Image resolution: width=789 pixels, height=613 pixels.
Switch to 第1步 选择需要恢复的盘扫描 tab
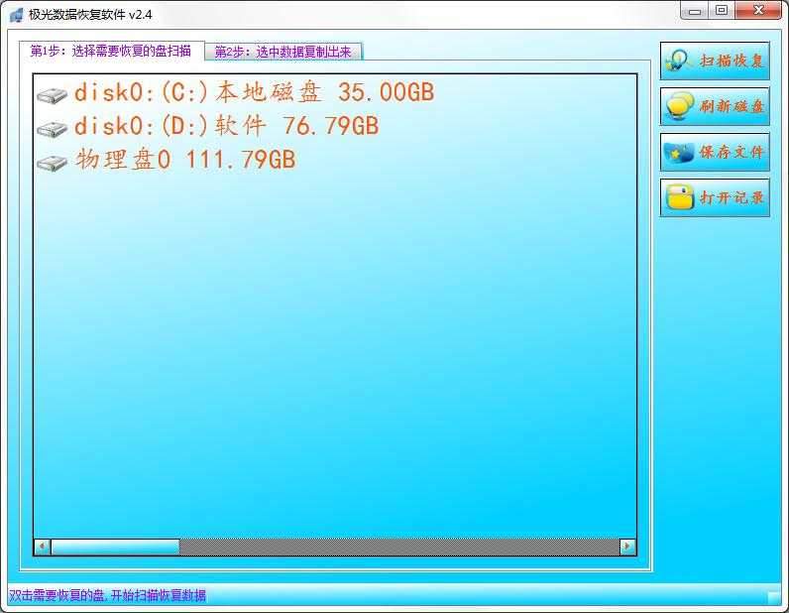pyautogui.click(x=111, y=51)
